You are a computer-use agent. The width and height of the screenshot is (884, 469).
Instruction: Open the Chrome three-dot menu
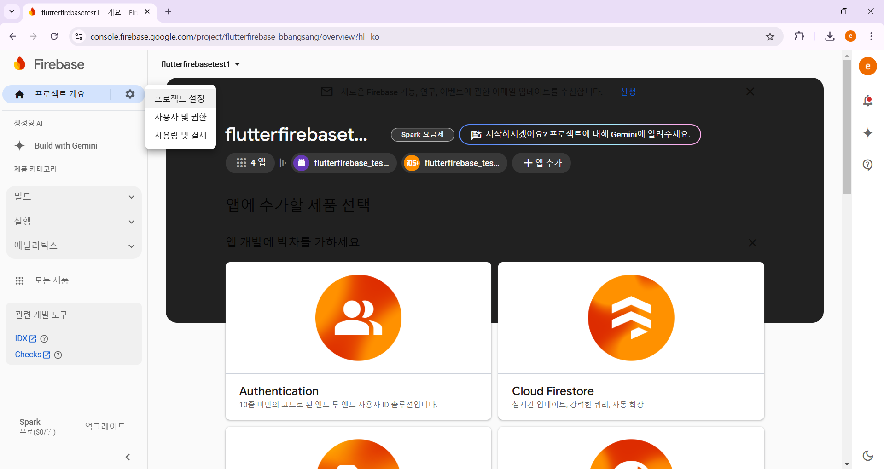[x=871, y=36]
